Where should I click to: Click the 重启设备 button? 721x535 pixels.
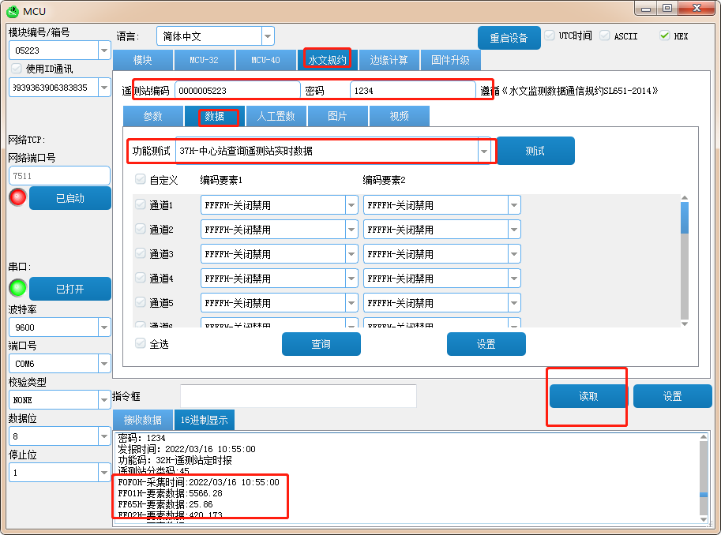(509, 38)
